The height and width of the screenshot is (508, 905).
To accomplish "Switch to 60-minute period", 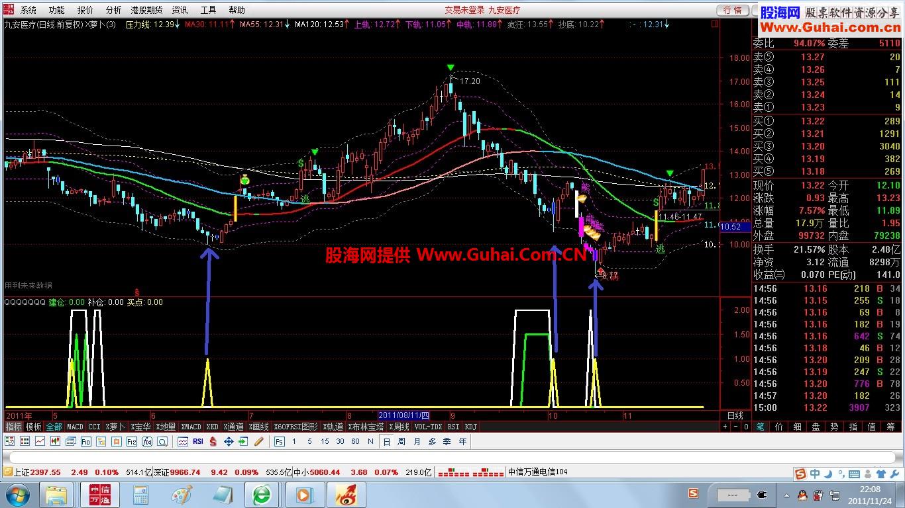I will [355, 441].
